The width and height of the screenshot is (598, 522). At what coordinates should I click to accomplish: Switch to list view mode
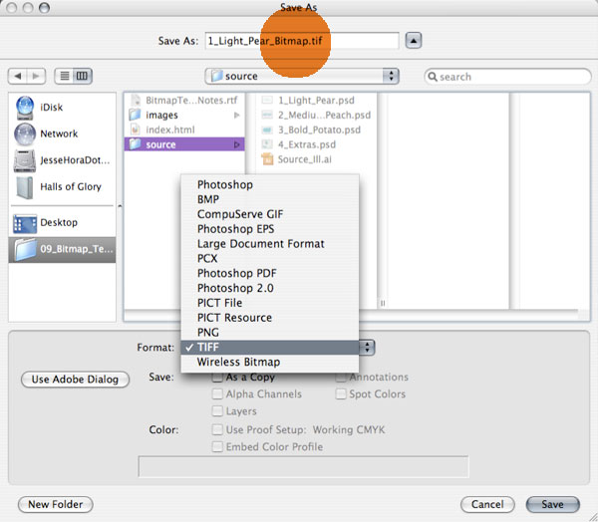[64, 76]
